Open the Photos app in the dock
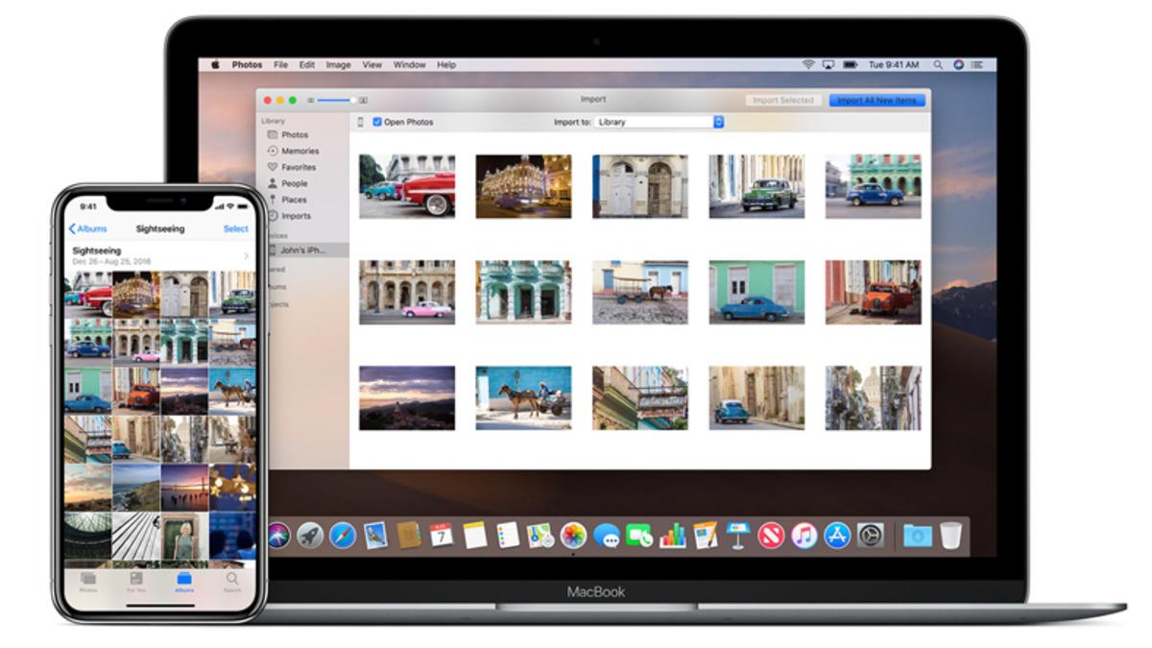This screenshot has height=648, width=1152. click(x=573, y=535)
